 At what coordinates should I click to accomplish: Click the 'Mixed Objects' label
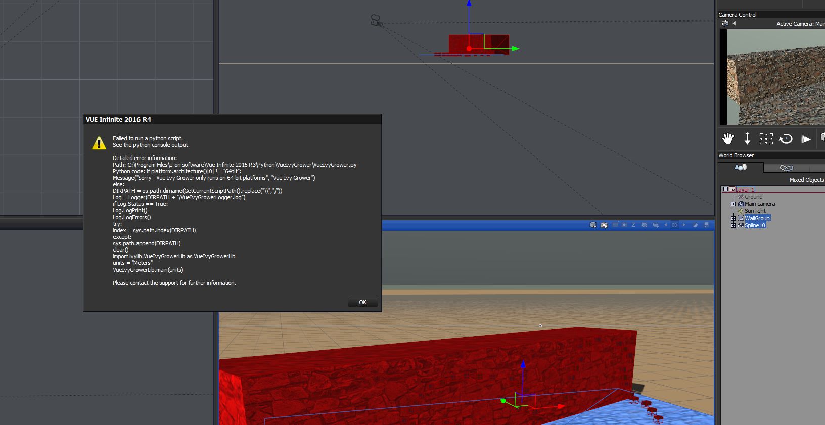807,180
